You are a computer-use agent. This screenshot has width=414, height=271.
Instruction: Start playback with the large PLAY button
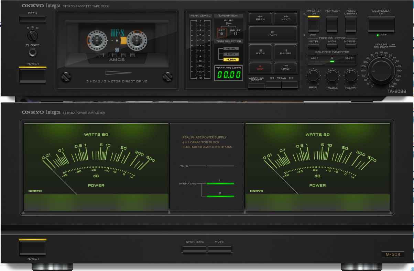point(273,34)
